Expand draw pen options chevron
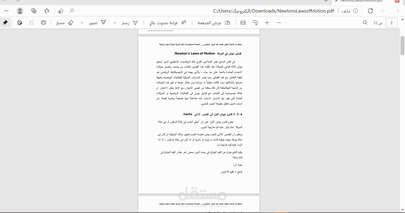 coord(115,23)
